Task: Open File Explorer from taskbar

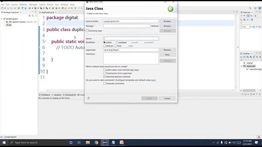Action: point(88,143)
